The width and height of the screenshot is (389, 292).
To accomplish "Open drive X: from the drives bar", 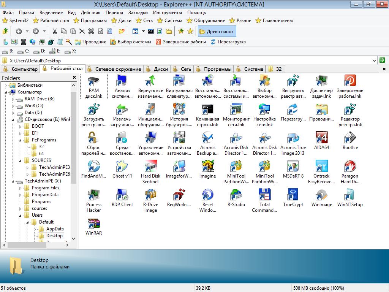I will coord(70,51).
